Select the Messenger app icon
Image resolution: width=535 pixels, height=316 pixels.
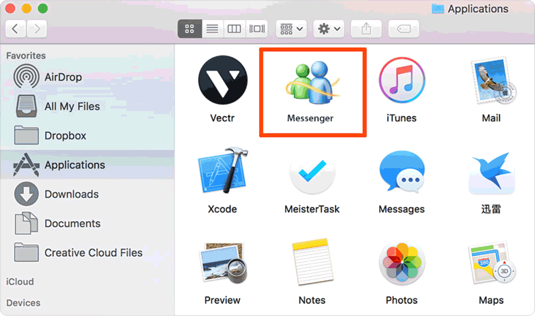pyautogui.click(x=312, y=83)
